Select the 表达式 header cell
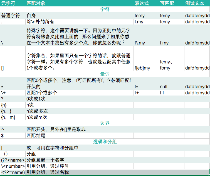Viewport: 210px width, 176px height. coord(146,3)
